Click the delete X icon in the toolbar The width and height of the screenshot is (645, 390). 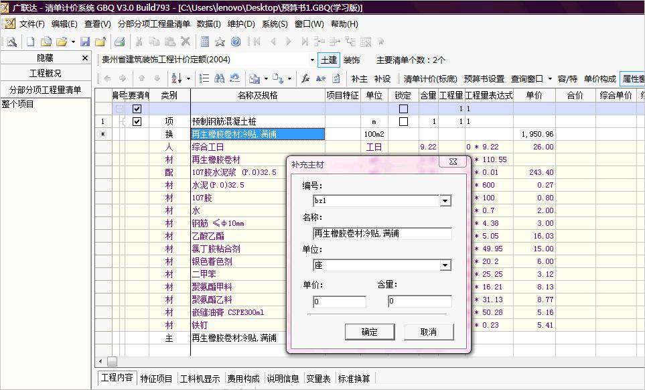click(x=186, y=42)
